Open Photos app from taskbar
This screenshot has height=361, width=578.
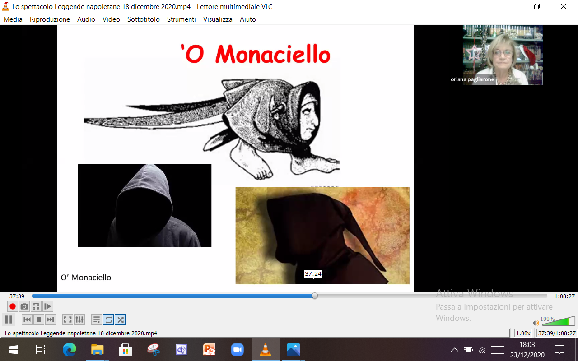(294, 350)
